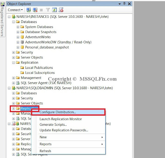The image size is (165, 158).
Task: Collapse the NARESH\INSTANCE1 server node
Action: [9, 17]
